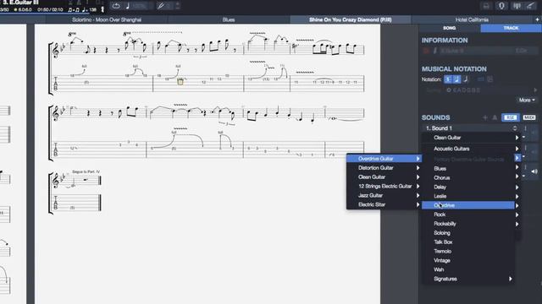Viewport: 542px width, 304px height.
Task: Choose the highlighted Overdrive preset
Action: (468, 205)
